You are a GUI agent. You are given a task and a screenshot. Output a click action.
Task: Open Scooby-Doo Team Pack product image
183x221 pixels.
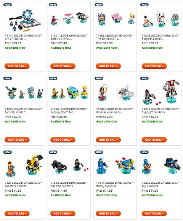[x=70, y=92]
